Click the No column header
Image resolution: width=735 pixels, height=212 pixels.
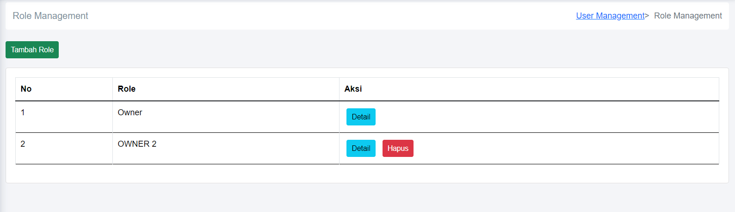pyautogui.click(x=26, y=89)
